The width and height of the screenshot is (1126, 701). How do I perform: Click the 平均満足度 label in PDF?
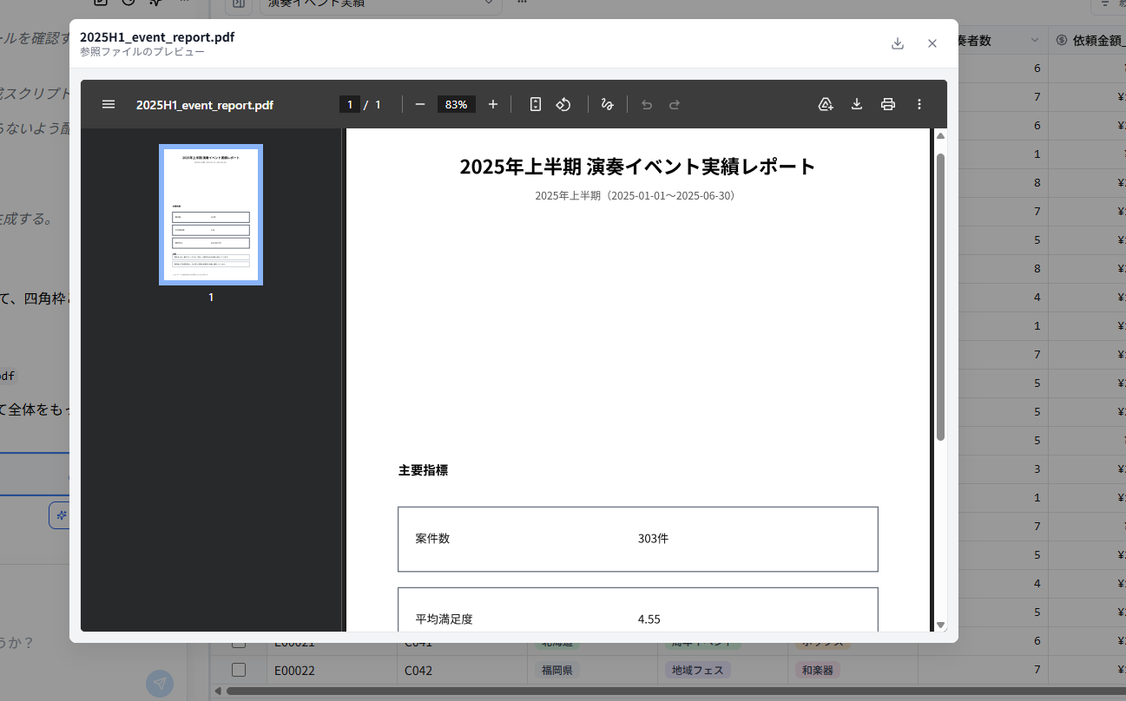pos(444,619)
